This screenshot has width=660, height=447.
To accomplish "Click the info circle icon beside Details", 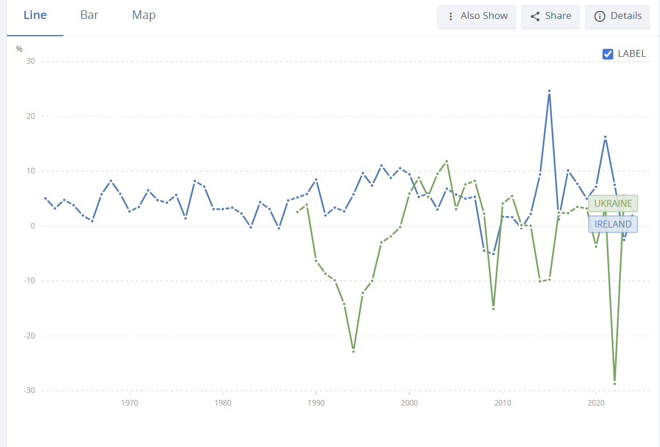I will point(600,16).
